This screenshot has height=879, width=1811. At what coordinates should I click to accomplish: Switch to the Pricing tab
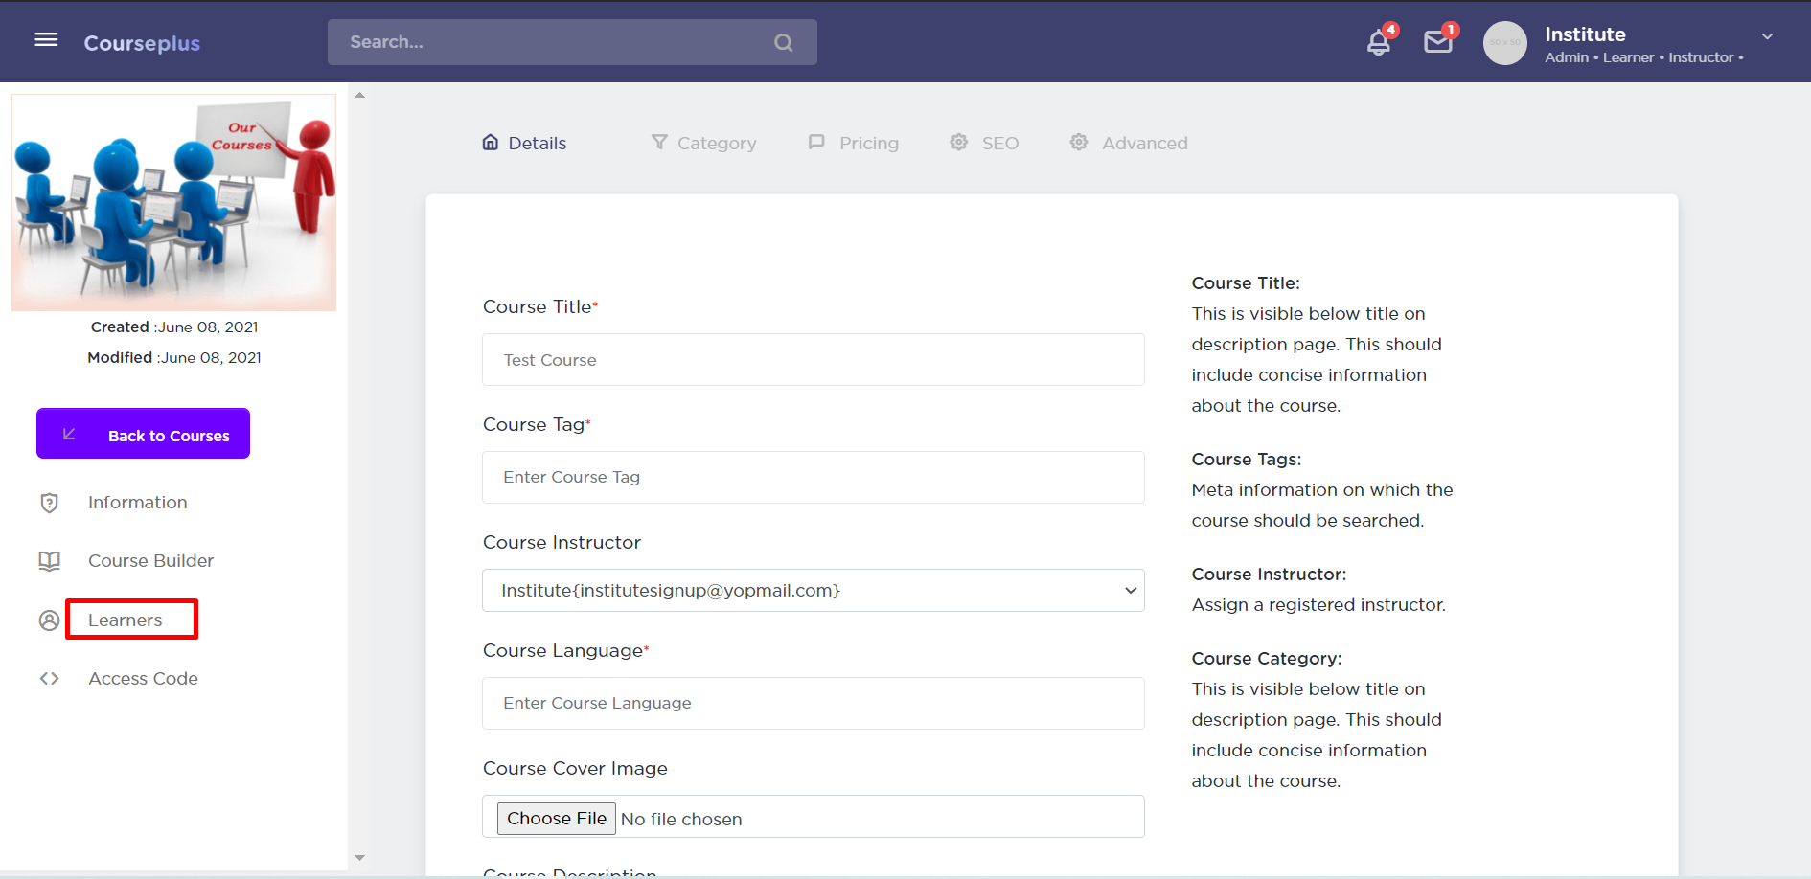854,143
